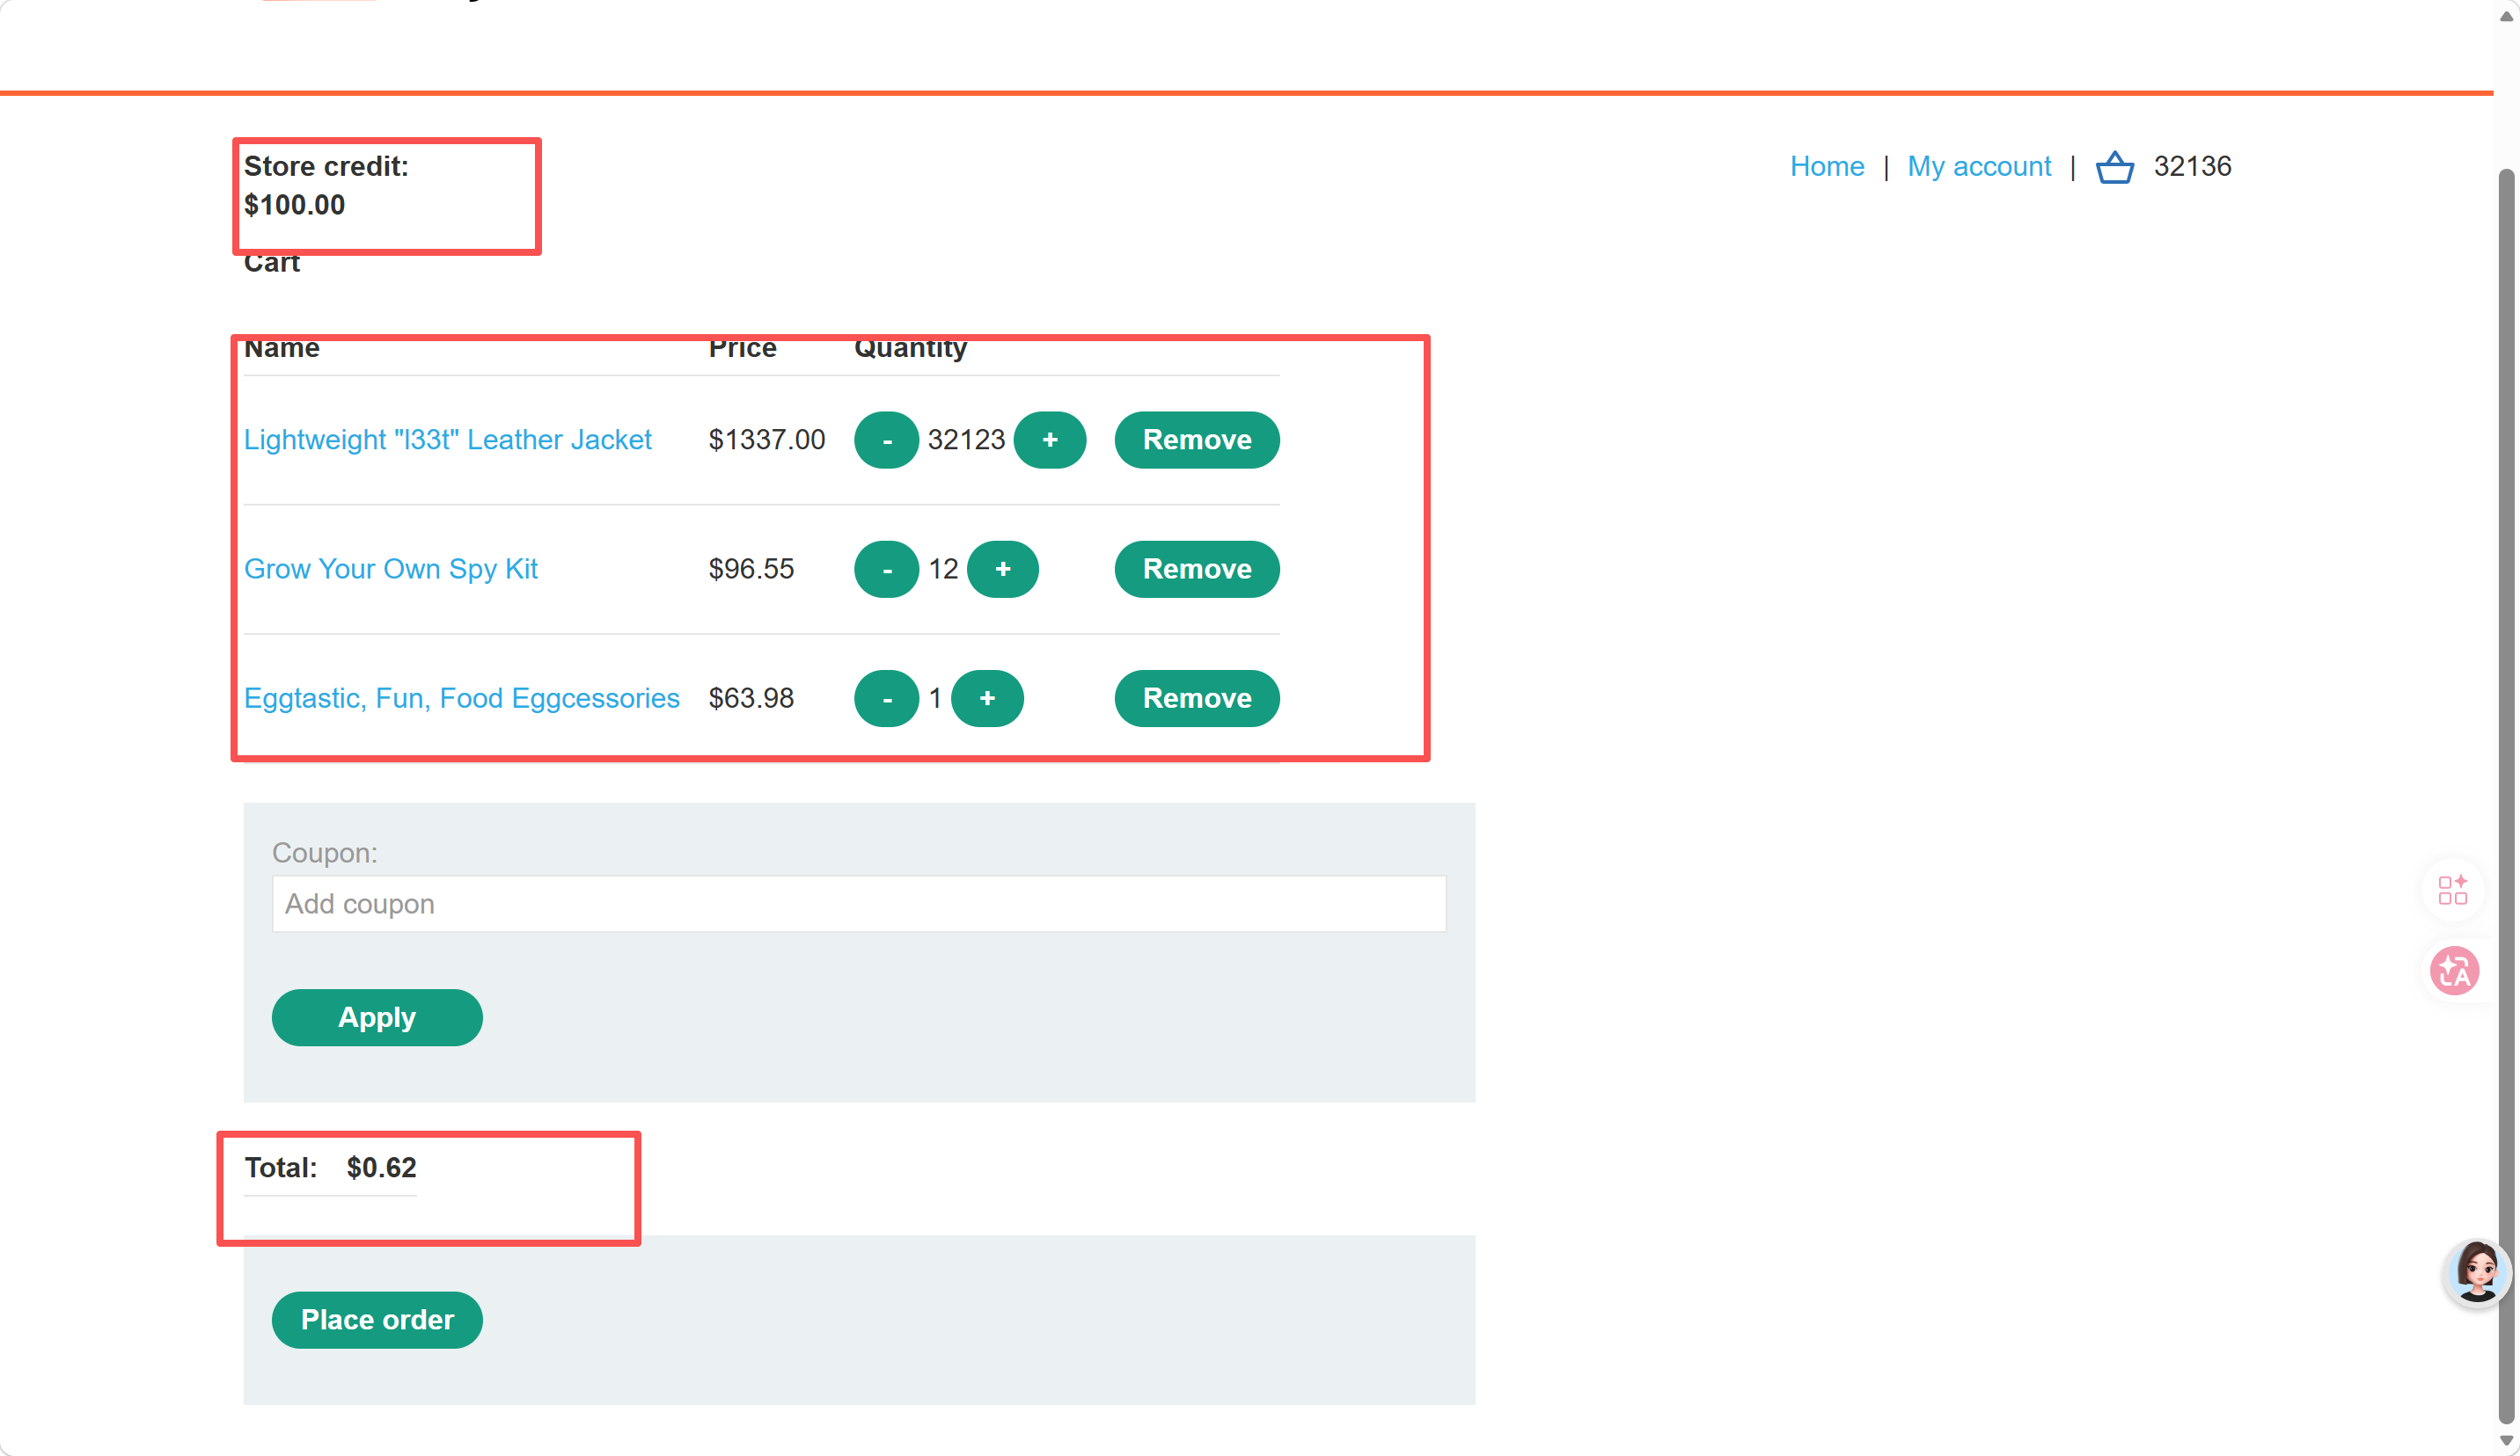This screenshot has width=2520, height=1456.
Task: Increase Grow Your Own Spy Kit quantity
Action: click(x=1002, y=569)
